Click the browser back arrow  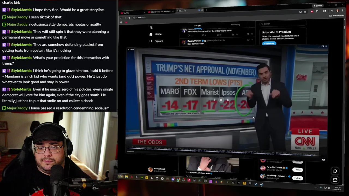[x=121, y=18]
